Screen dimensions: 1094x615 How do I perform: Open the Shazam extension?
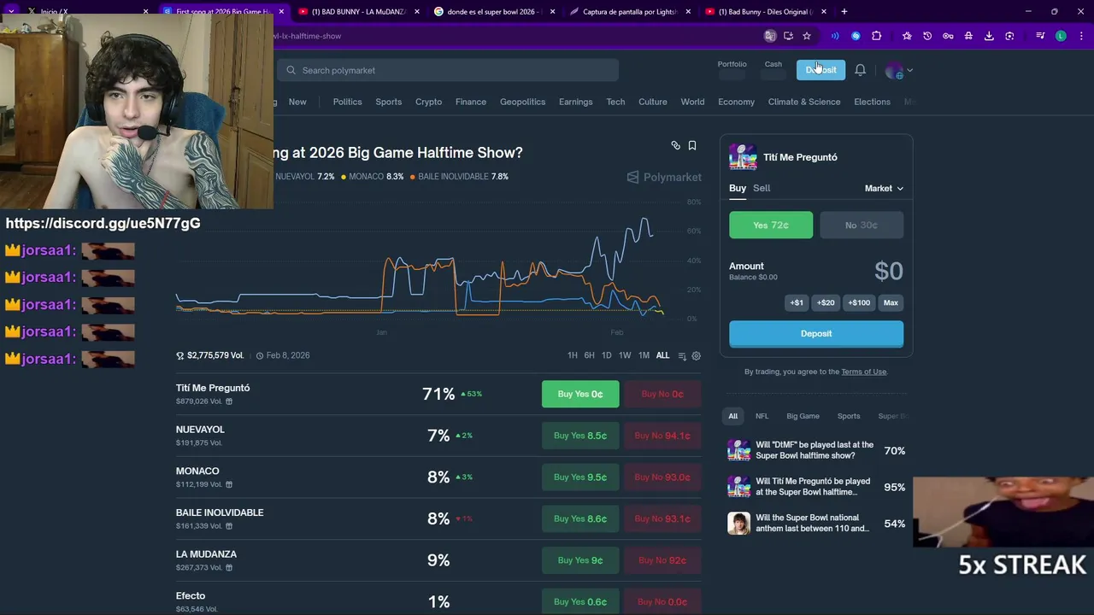point(856,36)
